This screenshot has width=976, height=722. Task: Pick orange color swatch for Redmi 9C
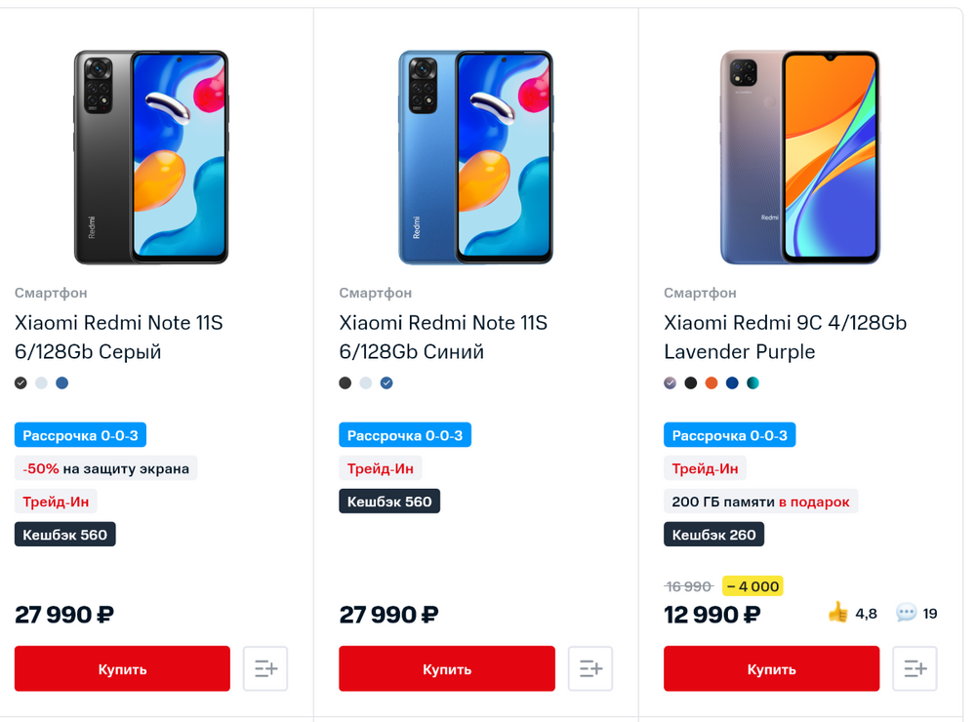pyautogui.click(x=712, y=383)
